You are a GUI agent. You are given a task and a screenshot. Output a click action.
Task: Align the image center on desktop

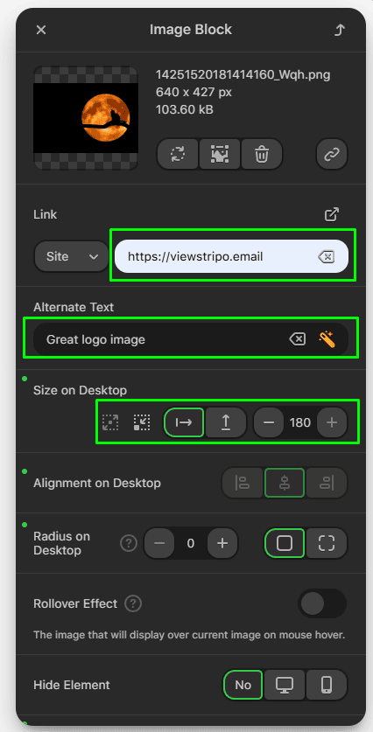pyautogui.click(x=285, y=483)
